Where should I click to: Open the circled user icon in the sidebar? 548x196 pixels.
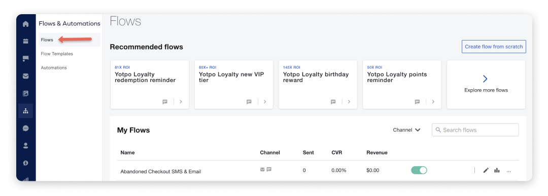(x=25, y=163)
